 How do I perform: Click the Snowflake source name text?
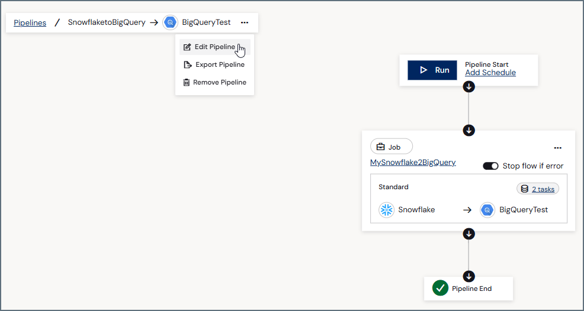pyautogui.click(x=416, y=209)
